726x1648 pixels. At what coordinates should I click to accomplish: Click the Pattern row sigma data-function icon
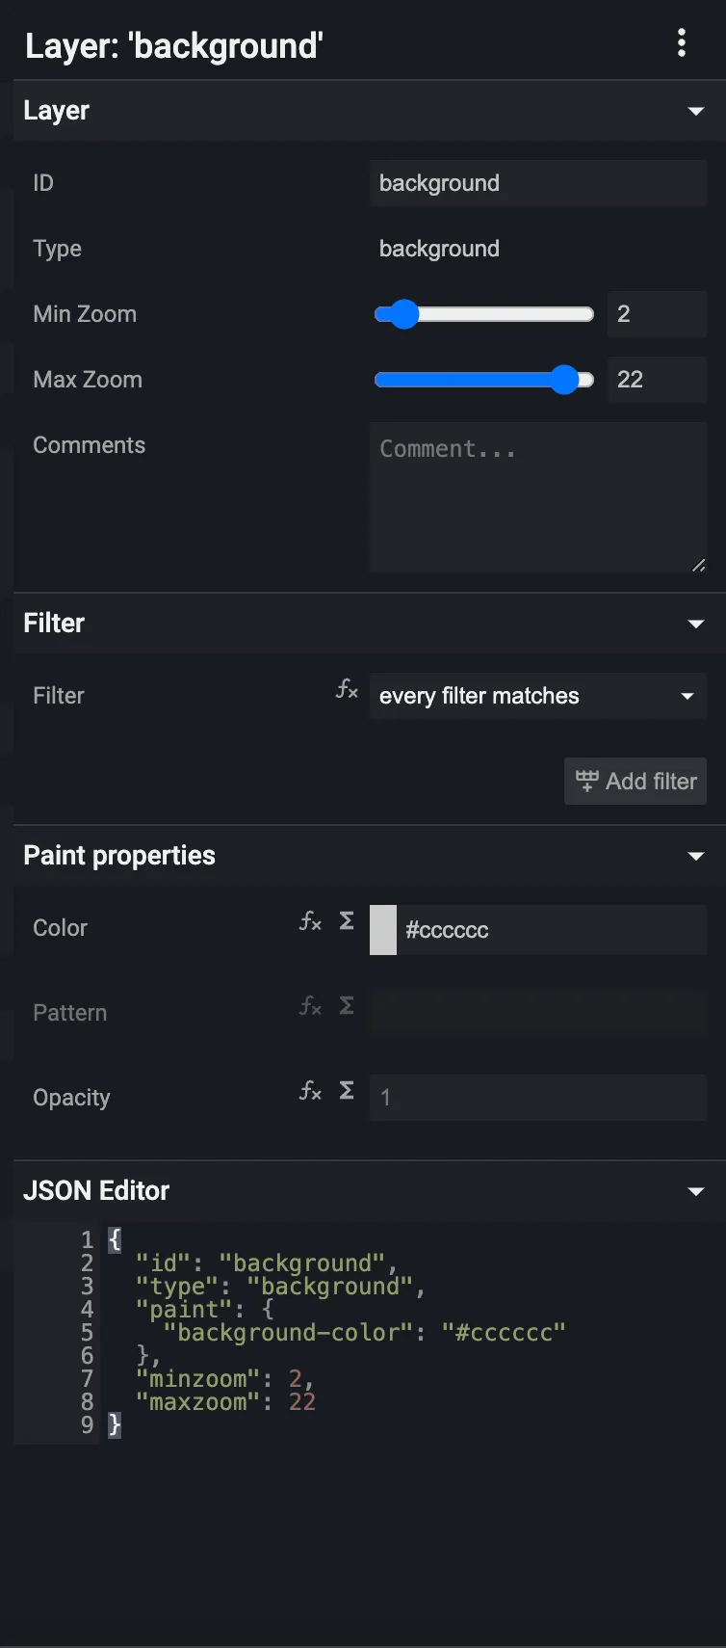(347, 1006)
